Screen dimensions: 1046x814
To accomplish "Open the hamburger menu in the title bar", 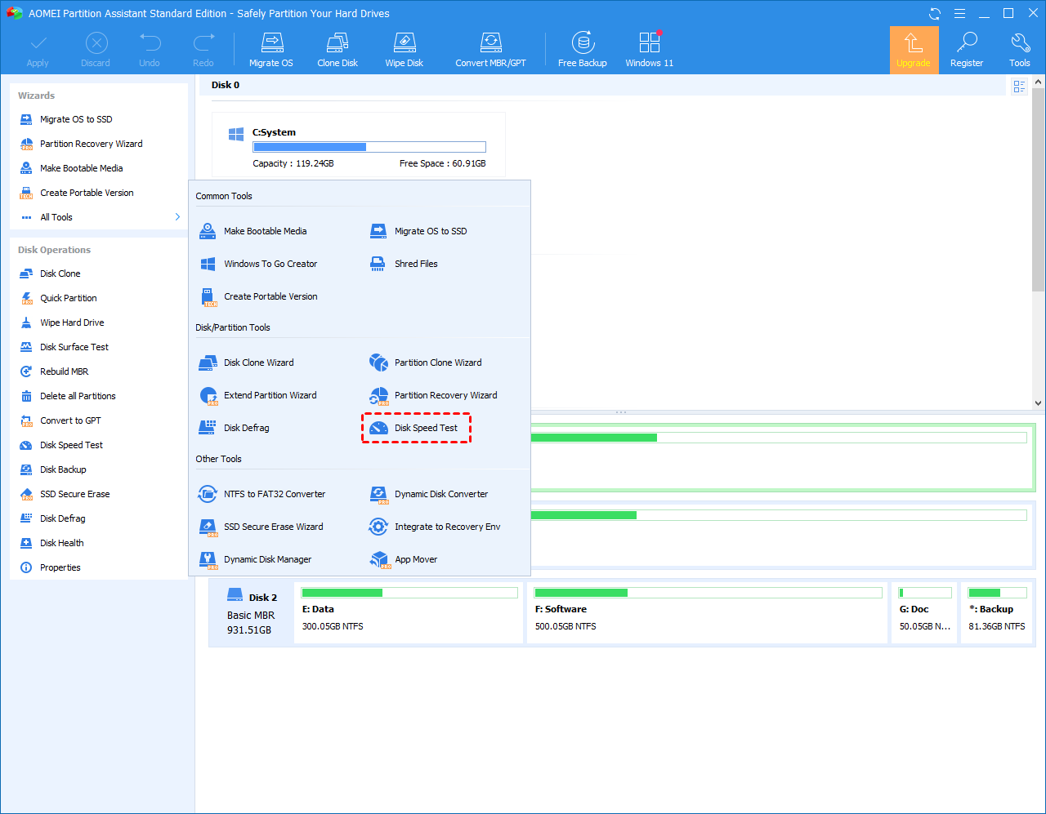I will pos(960,14).
